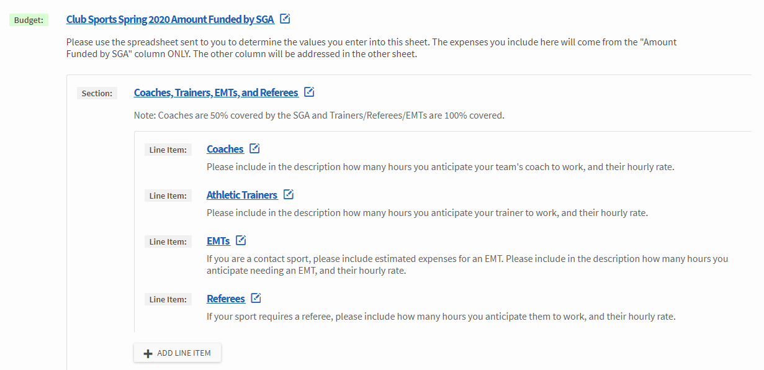Click the Section label tag
Screen dimensions: 764x370
coord(97,93)
